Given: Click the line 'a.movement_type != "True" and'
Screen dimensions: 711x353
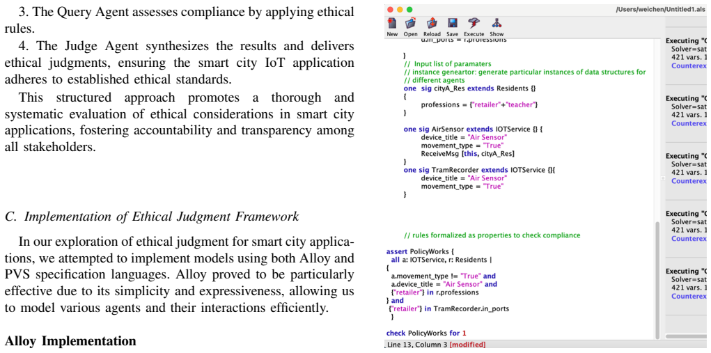Looking at the screenshot, I should tap(443, 276).
